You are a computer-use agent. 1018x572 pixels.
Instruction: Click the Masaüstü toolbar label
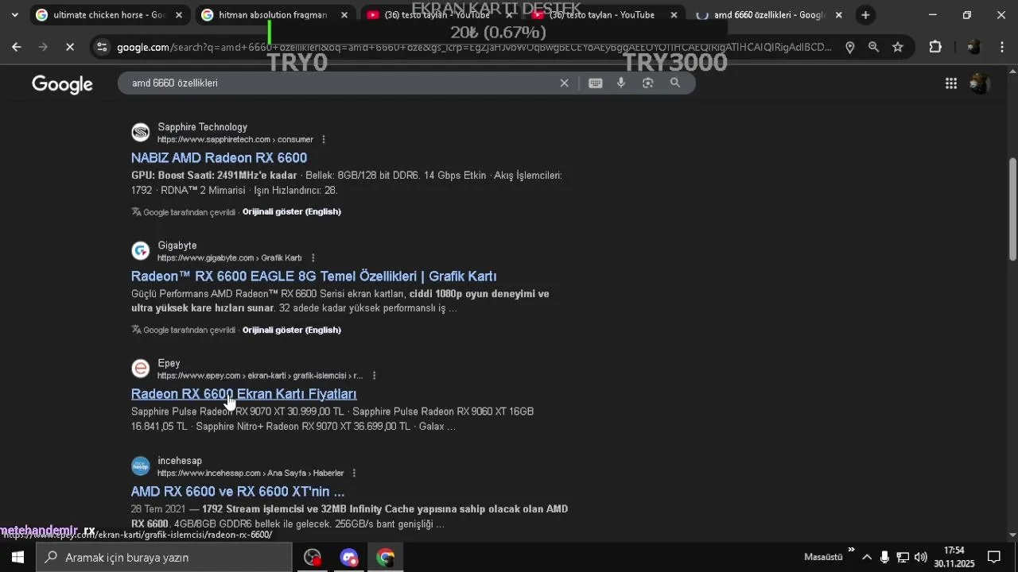point(823,557)
